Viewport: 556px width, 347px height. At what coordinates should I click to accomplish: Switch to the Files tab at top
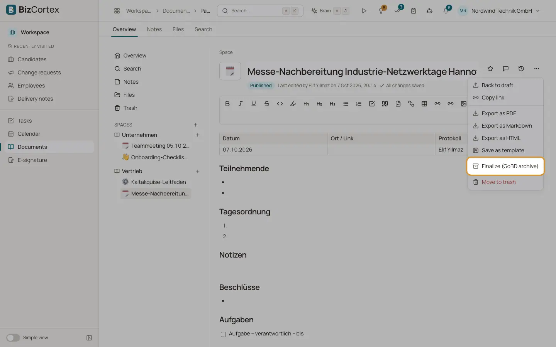coord(178,29)
